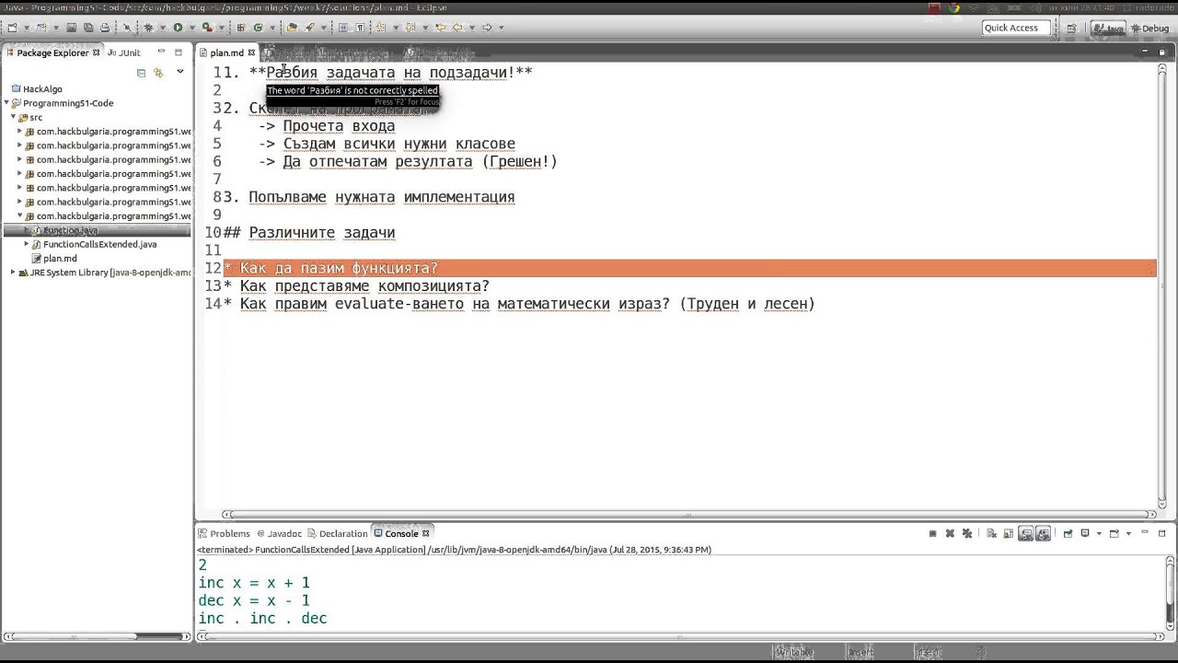Image resolution: width=1178 pixels, height=663 pixels.
Task: Click the New file wizard icon
Action: [13, 28]
